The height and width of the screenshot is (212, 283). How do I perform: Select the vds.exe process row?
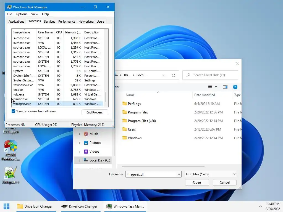(x=57, y=94)
